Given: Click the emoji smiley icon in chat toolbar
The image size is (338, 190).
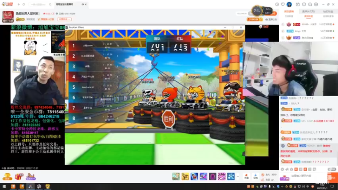Looking at the screenshot, I should (x=282, y=169).
